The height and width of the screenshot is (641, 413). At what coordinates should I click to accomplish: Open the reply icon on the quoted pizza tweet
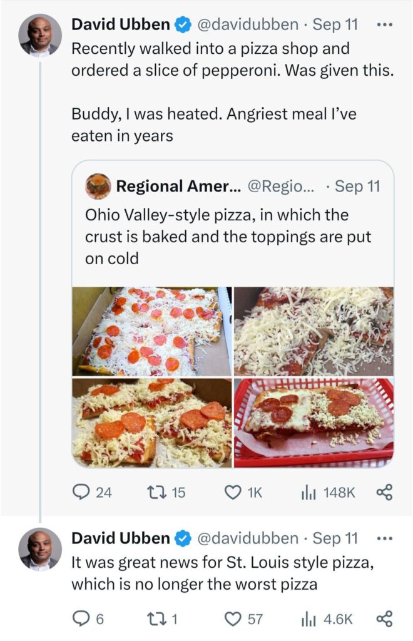82,492
